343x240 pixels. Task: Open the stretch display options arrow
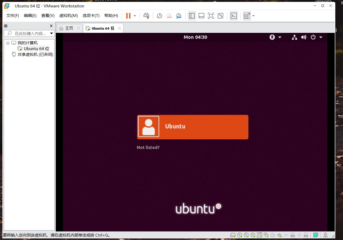[x=253, y=16]
